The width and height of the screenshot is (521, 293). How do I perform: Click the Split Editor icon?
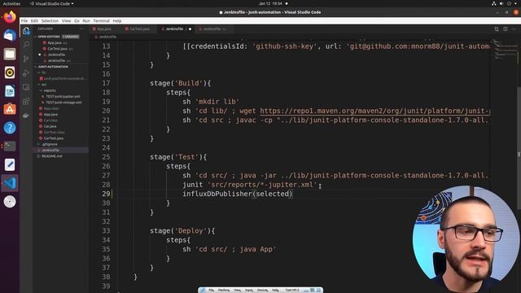[x=505, y=29]
